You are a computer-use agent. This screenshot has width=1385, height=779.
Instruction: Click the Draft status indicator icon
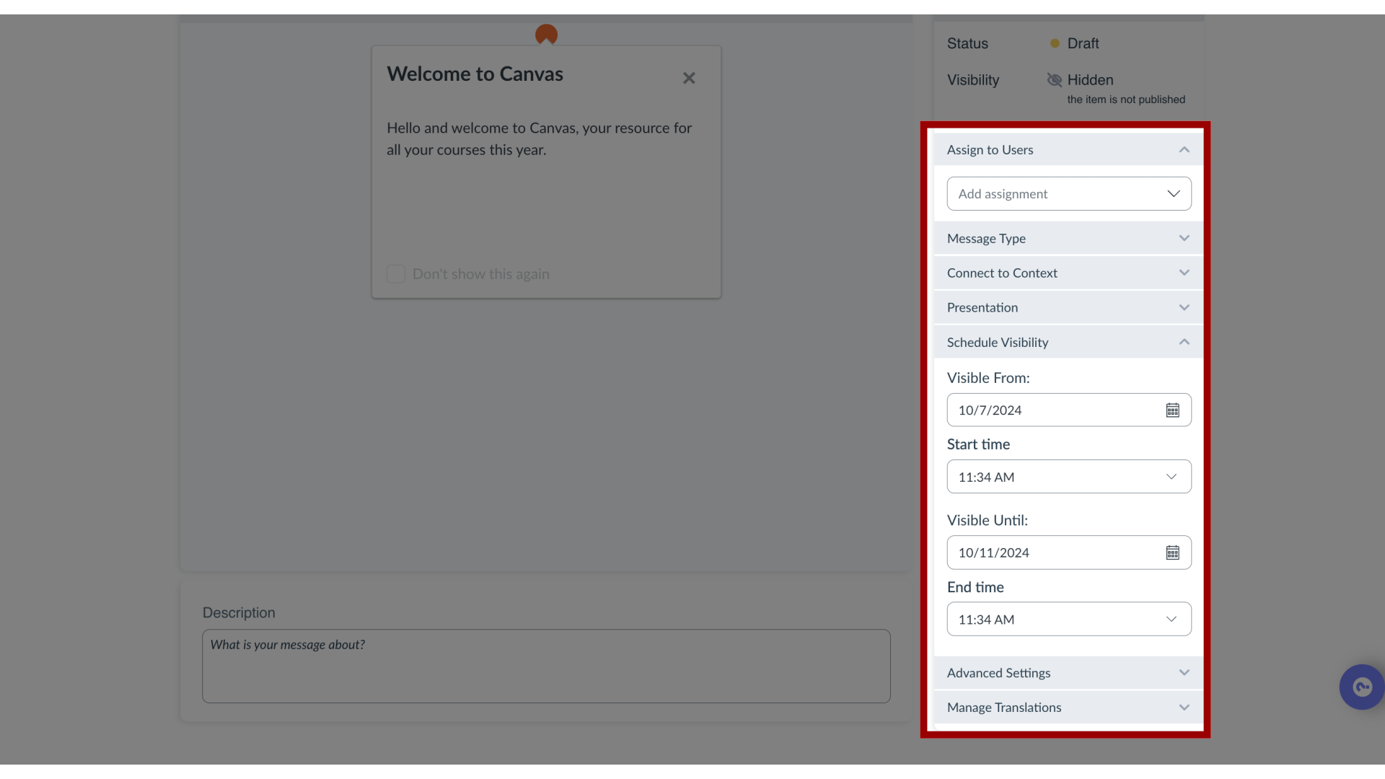[1054, 43]
